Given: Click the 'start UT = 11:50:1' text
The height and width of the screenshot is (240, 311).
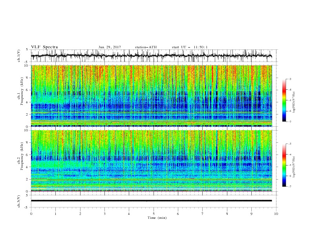Looking at the screenshot, I should pyautogui.click(x=190, y=47).
